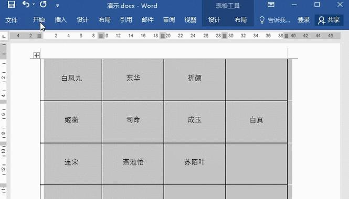Click the 共享 share person icon

pyautogui.click(x=321, y=20)
